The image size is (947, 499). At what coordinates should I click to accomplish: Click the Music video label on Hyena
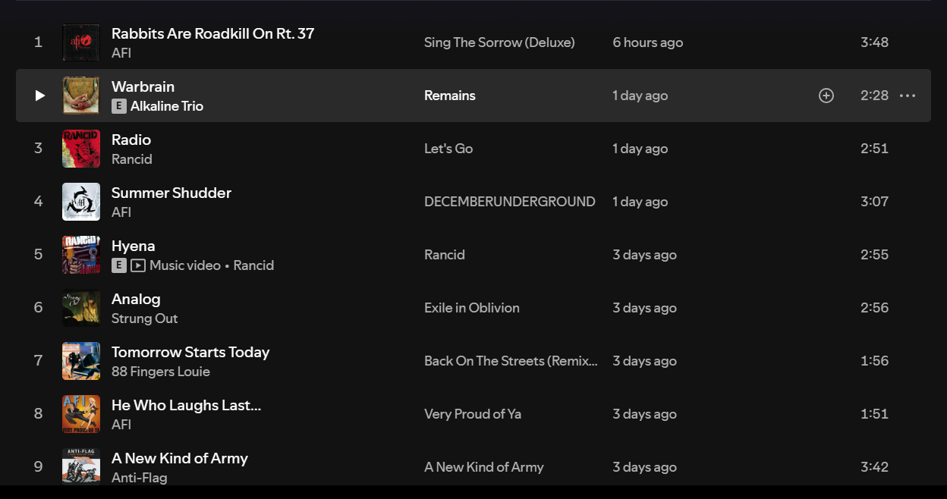click(x=185, y=265)
